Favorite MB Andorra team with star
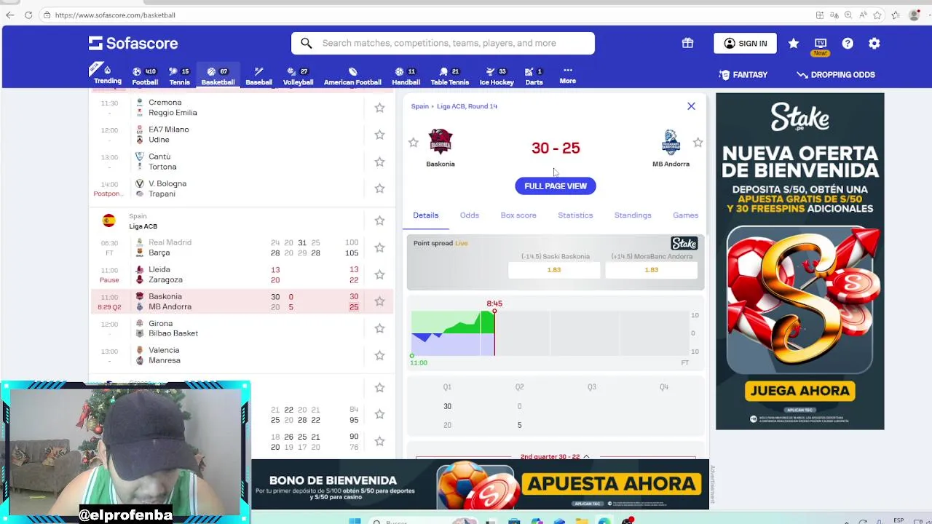932x524 pixels. (x=698, y=143)
